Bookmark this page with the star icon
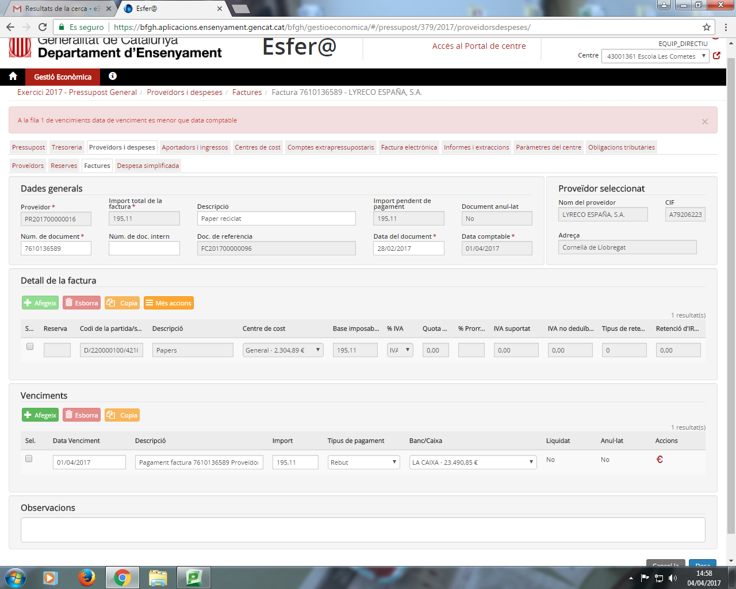The image size is (736, 589). [x=706, y=27]
